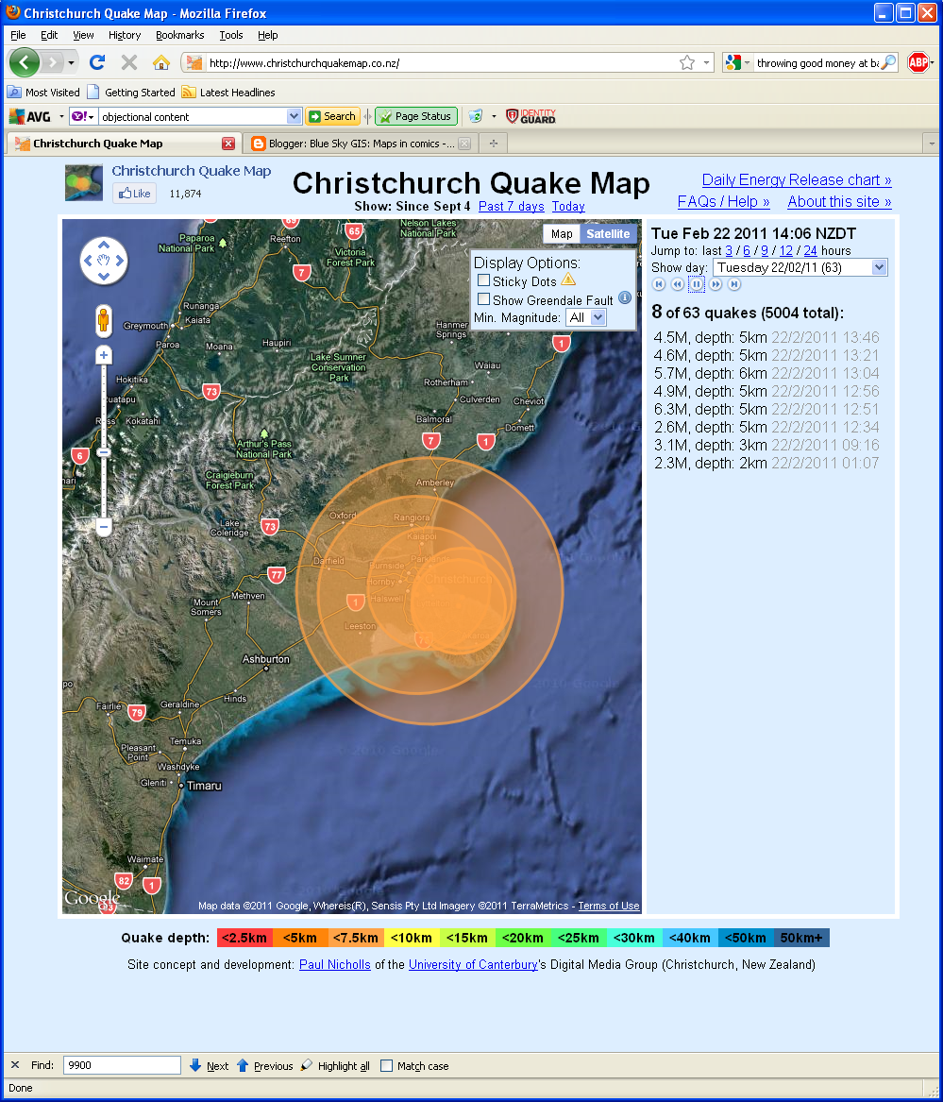The width and height of the screenshot is (943, 1102).
Task: Expand the back/forward history dropdown
Action: (x=71, y=62)
